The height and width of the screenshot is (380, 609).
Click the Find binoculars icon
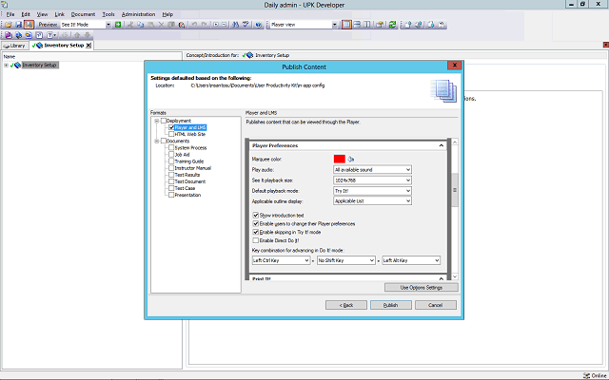pyautogui.click(x=236, y=25)
